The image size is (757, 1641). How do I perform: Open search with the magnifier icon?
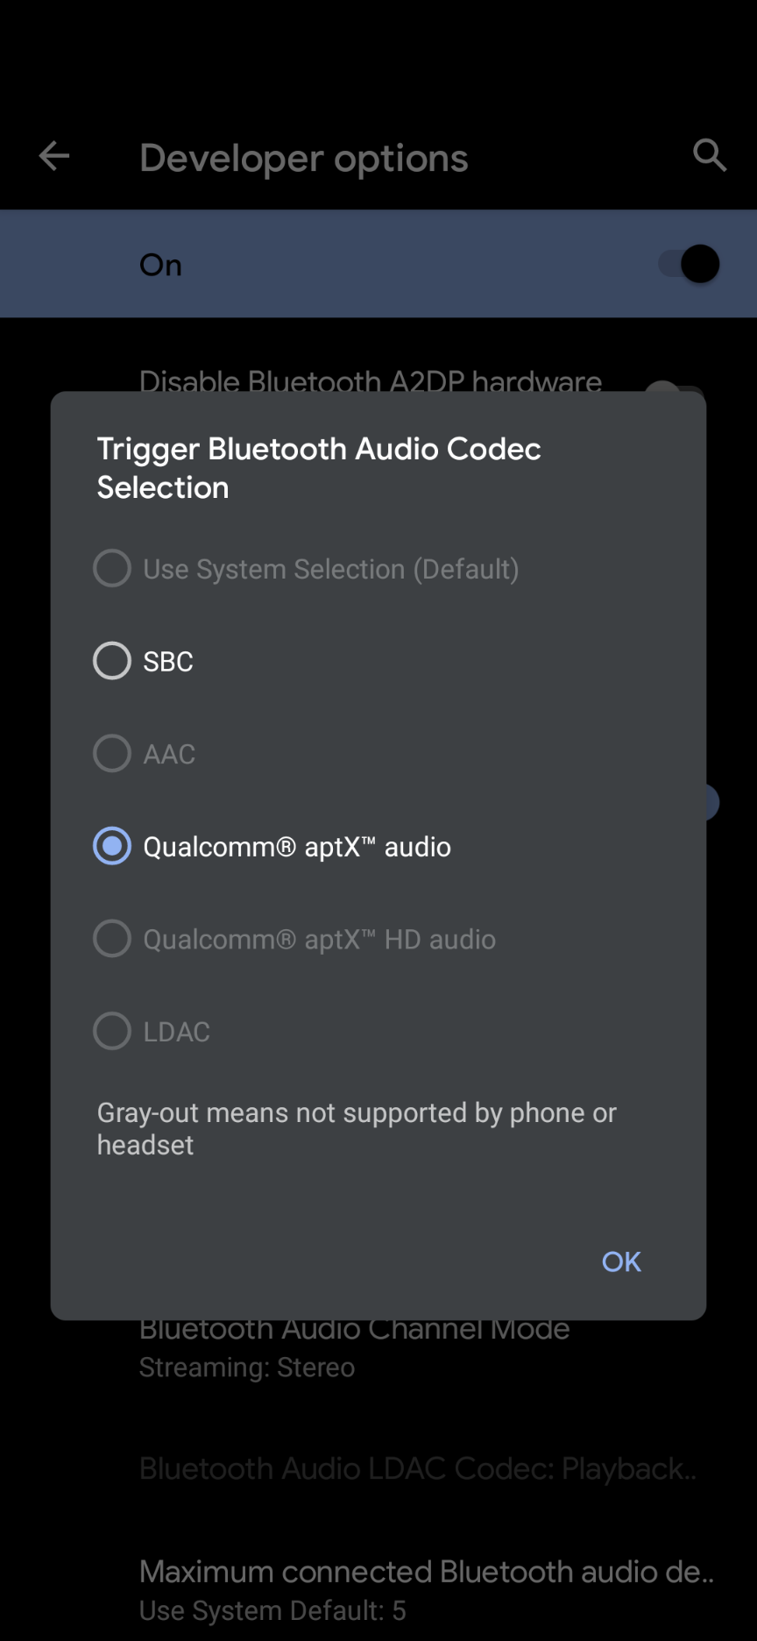[709, 156]
